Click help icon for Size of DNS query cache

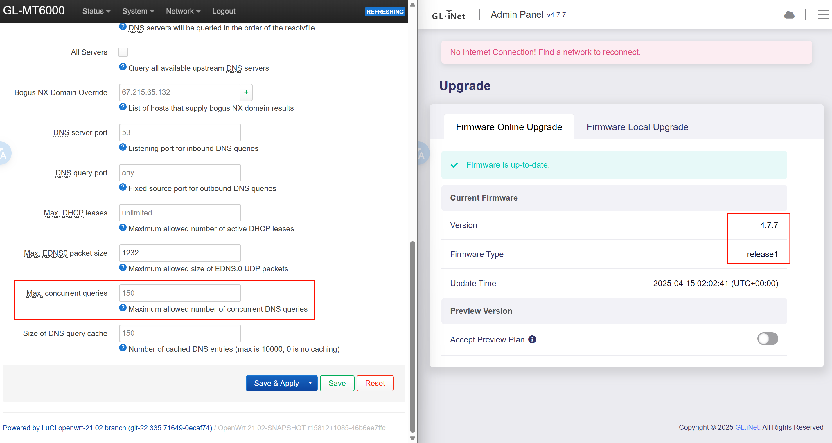[123, 348]
